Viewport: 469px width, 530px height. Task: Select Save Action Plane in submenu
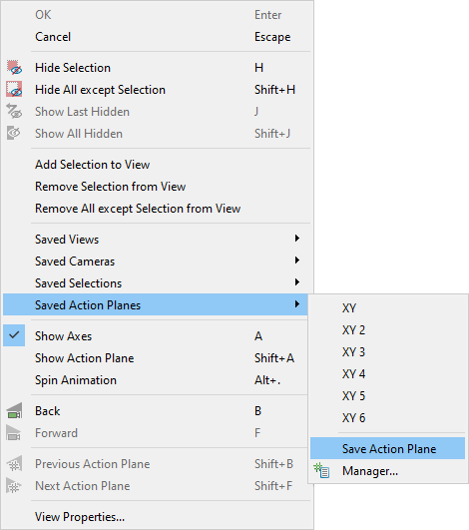pyautogui.click(x=387, y=448)
